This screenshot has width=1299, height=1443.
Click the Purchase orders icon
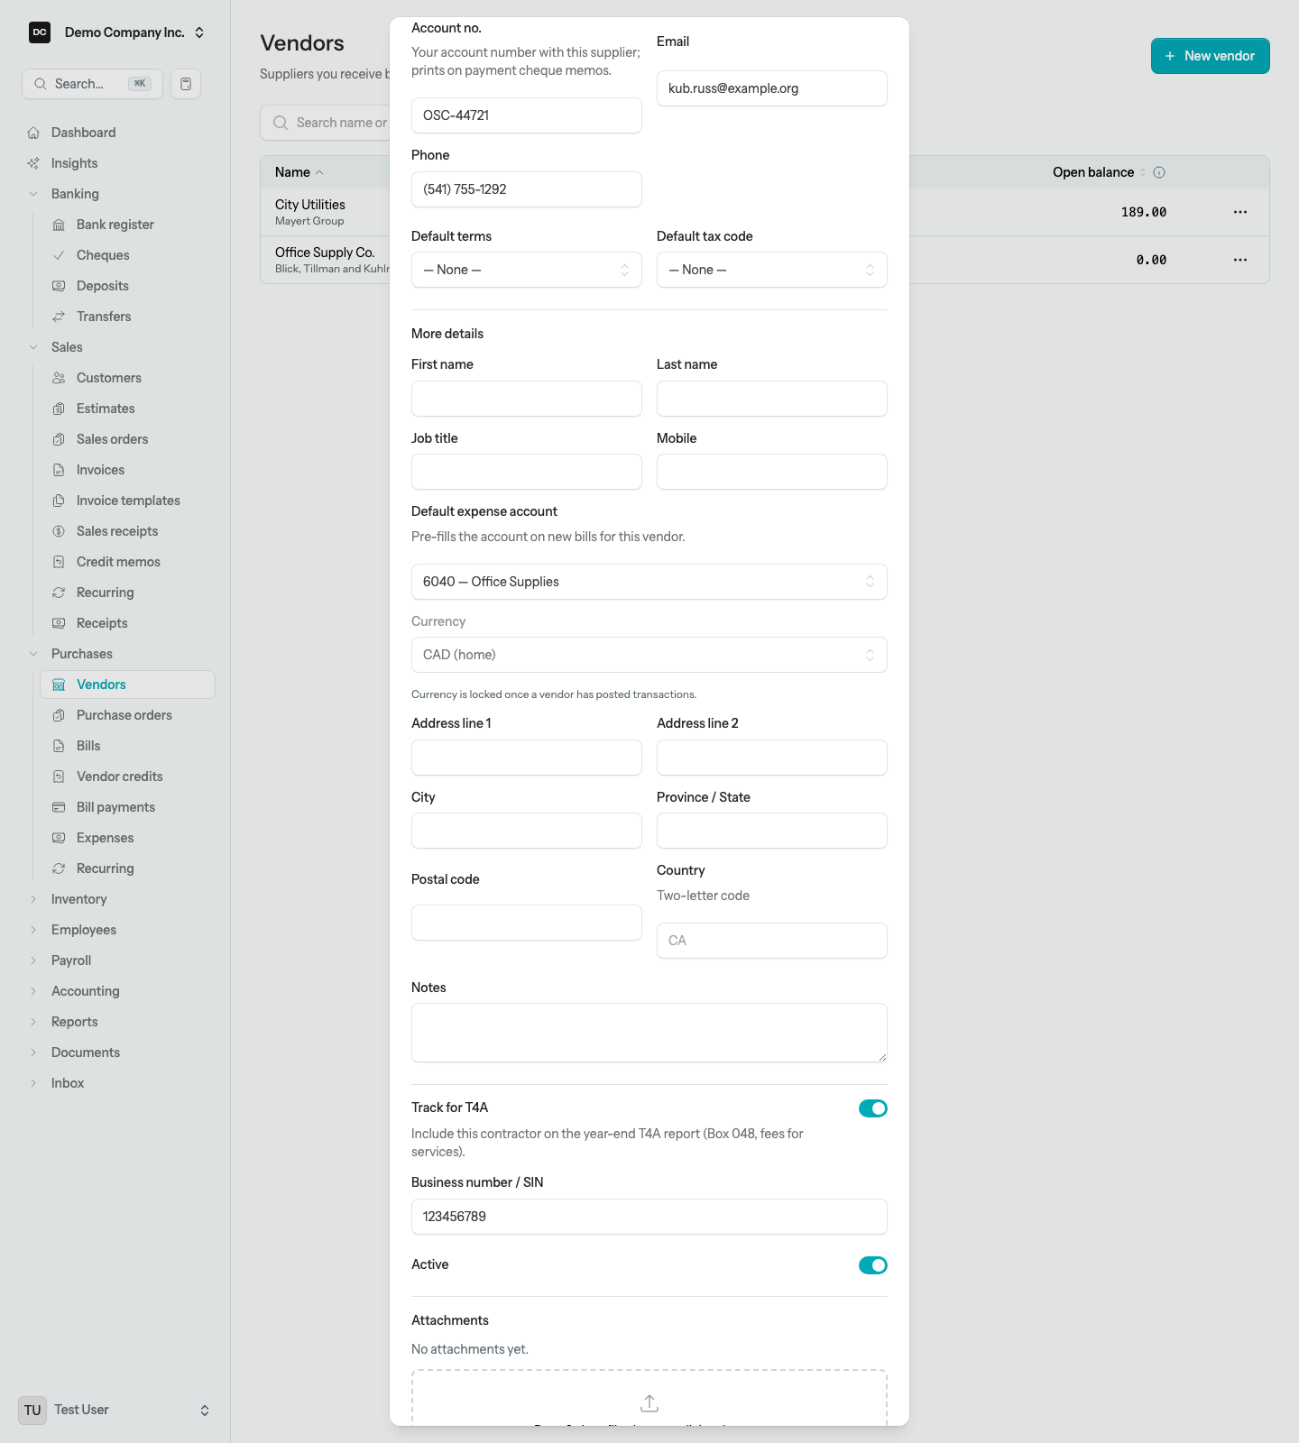click(x=59, y=715)
